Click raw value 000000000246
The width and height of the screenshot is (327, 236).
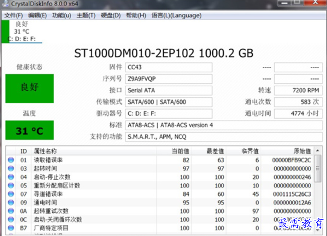pos(292,177)
